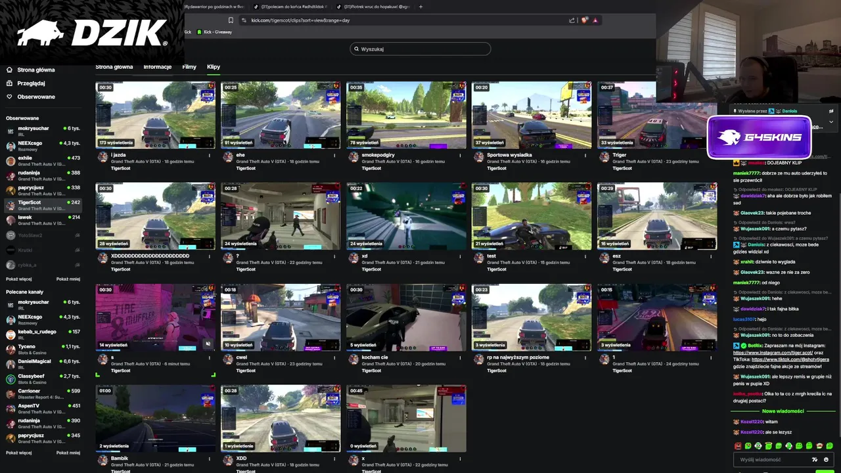Open DanielMagical in Polecane kanały

point(43,364)
